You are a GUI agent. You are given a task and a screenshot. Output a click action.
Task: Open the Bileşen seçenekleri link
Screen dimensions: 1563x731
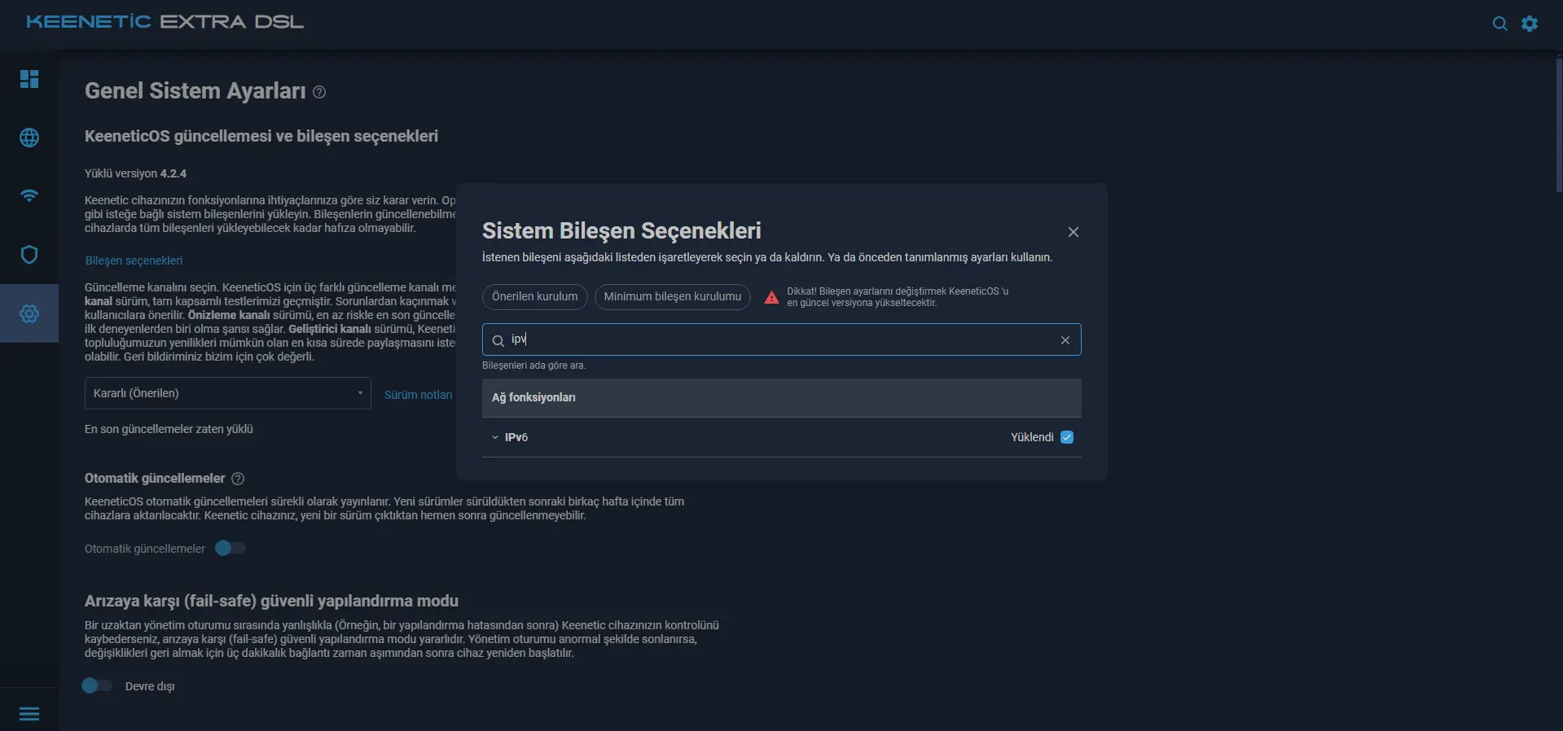pos(134,260)
